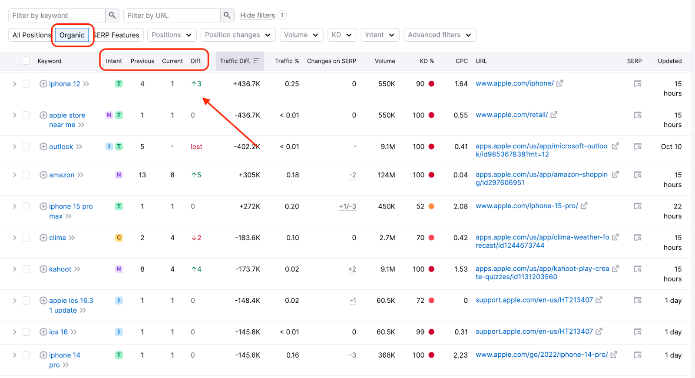The width and height of the screenshot is (695, 378).
Task: Click the plus icon beside amazon keyword
Action: pos(43,175)
